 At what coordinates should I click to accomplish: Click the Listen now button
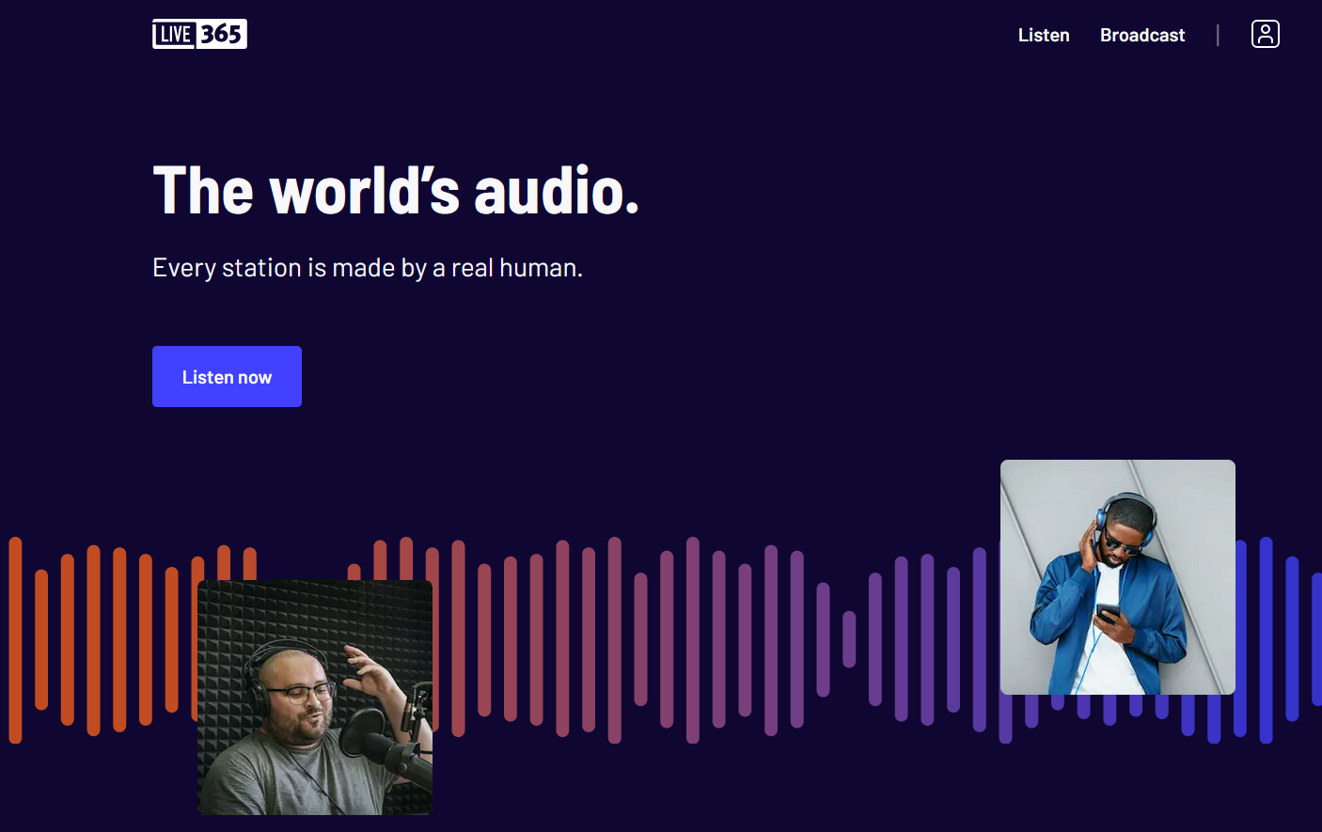click(227, 376)
